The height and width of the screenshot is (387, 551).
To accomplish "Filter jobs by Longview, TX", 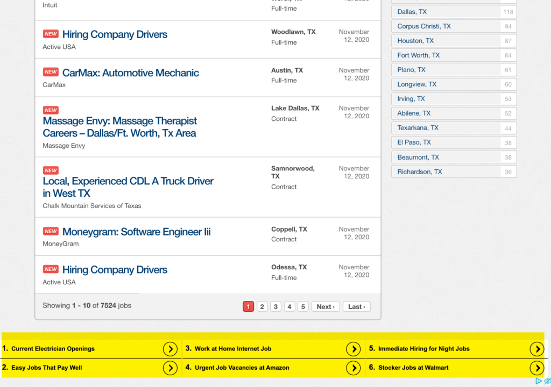I will tap(454, 84).
